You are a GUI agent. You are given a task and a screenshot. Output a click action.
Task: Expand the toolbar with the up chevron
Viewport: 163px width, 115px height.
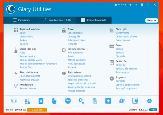tap(149, 101)
